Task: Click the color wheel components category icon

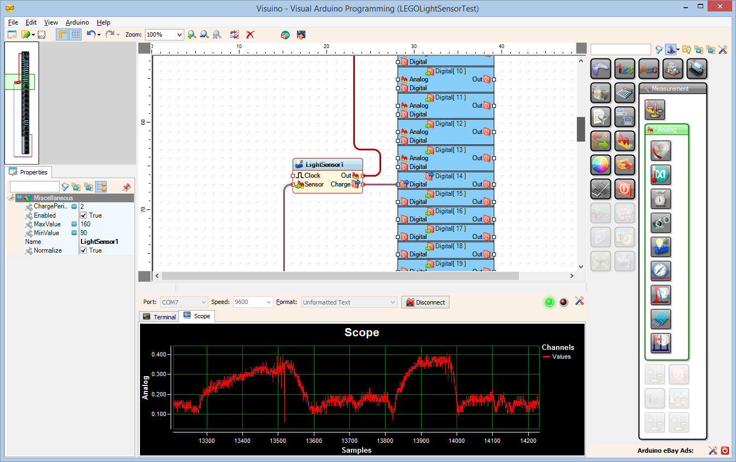Action: [x=600, y=165]
